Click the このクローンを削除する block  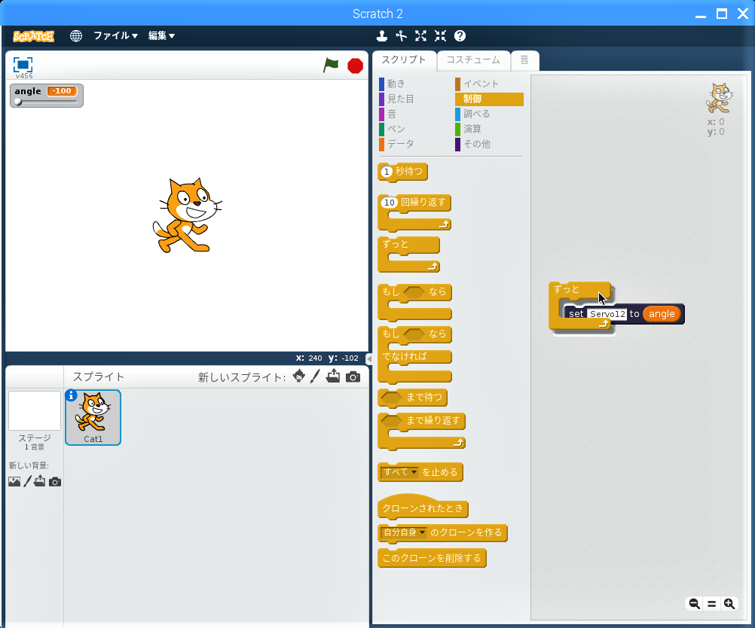click(x=432, y=558)
